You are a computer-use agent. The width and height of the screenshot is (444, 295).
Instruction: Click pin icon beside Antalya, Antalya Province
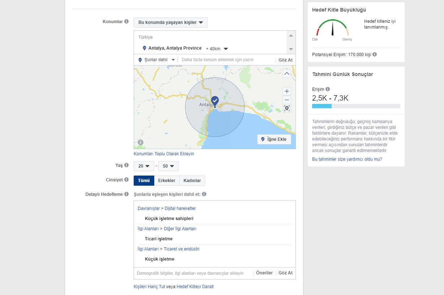pyautogui.click(x=145, y=48)
